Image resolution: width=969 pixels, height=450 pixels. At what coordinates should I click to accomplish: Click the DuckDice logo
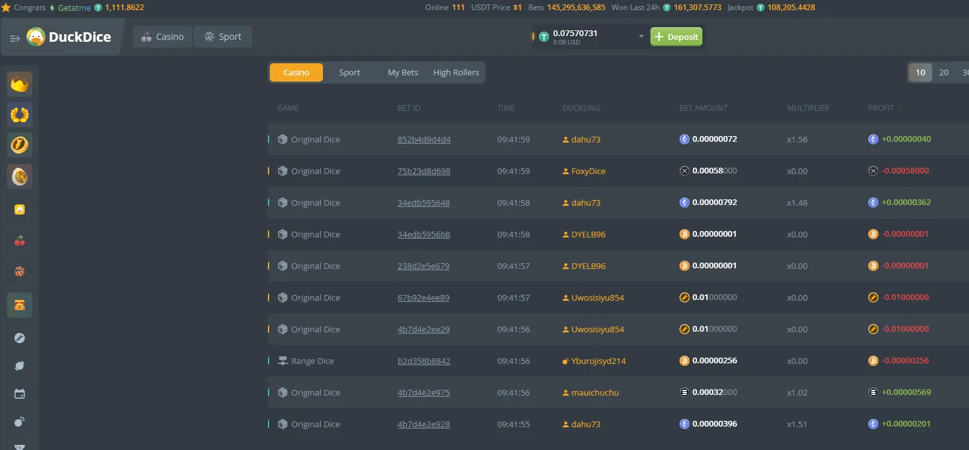point(69,37)
